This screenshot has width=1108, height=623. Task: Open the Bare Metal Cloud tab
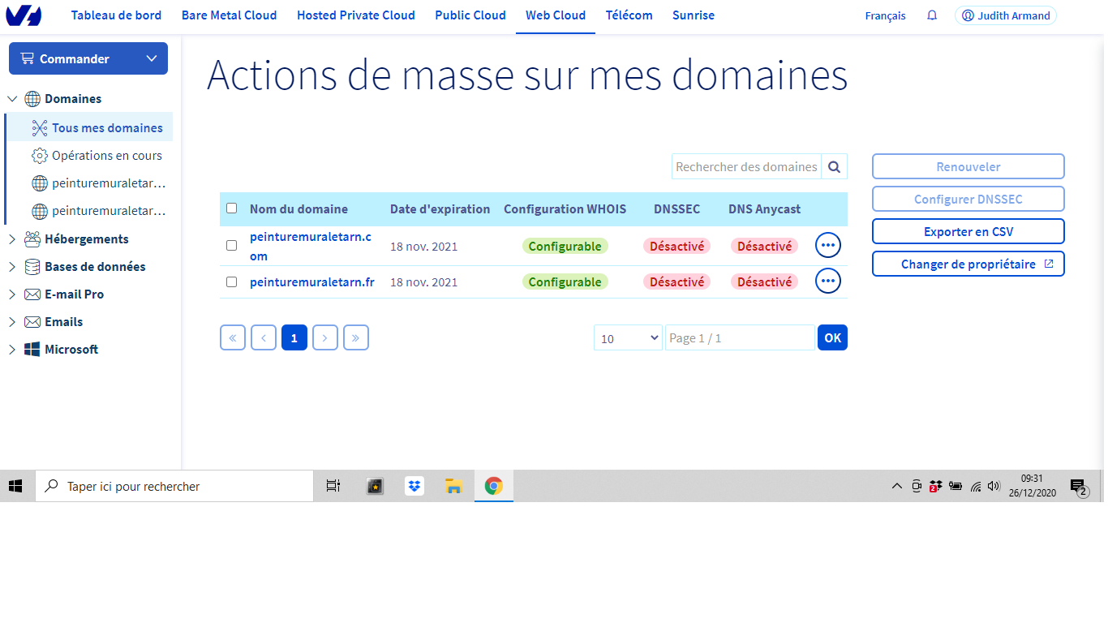click(229, 15)
